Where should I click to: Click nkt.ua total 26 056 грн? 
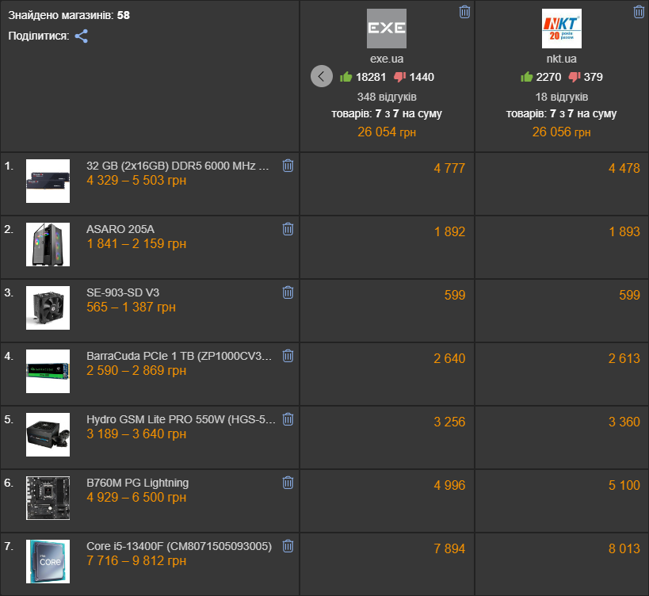point(562,132)
